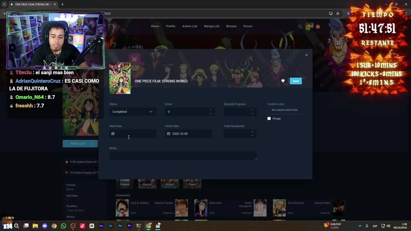Open the Sequel relation card
The height and width of the screenshot is (231, 411).
pyautogui.click(x=170, y=184)
